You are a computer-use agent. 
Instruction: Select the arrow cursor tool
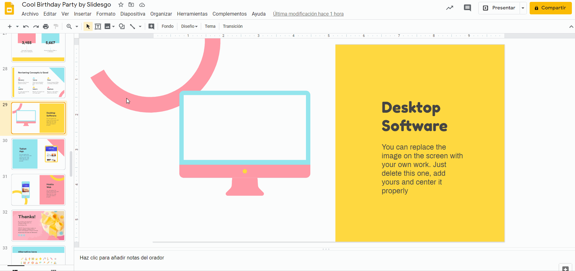(88, 27)
